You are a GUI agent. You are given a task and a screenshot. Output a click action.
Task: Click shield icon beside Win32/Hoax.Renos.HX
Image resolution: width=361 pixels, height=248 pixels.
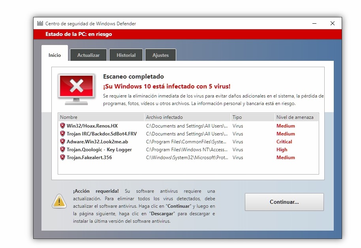point(62,126)
